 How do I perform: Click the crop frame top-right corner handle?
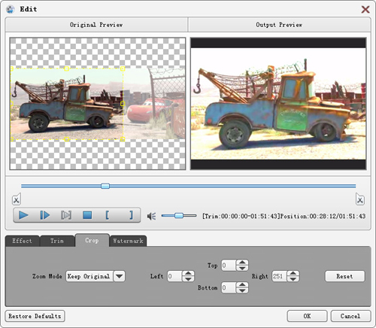[123, 68]
